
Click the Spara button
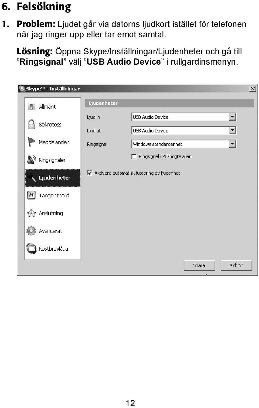click(199, 266)
